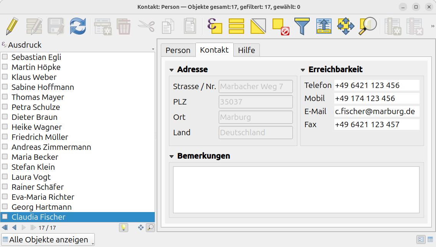
Task: Tick the Klaus Weber checkbox
Action: (5, 77)
